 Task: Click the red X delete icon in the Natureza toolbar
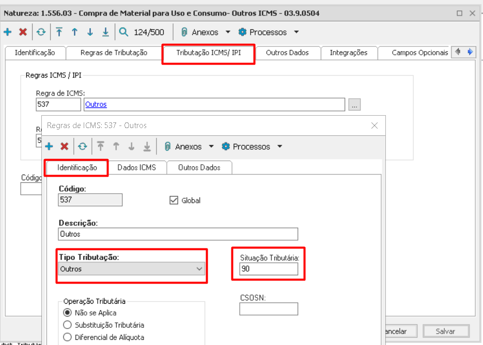23,32
